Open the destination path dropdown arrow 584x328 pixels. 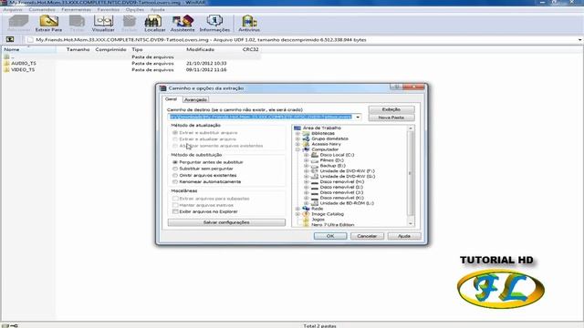point(358,118)
